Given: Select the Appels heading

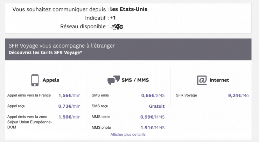Looking at the screenshot, I should point(51,80).
